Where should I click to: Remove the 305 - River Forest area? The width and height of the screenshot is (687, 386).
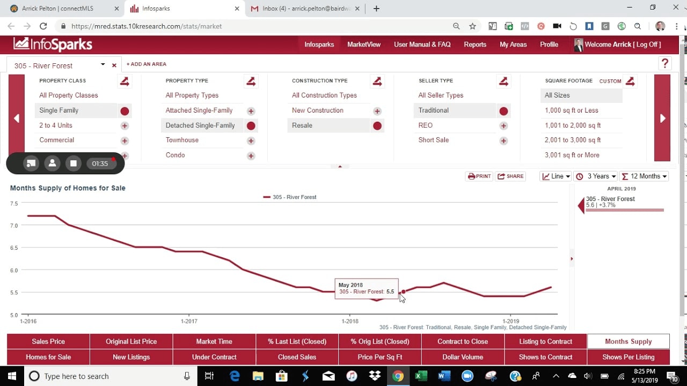coord(114,65)
